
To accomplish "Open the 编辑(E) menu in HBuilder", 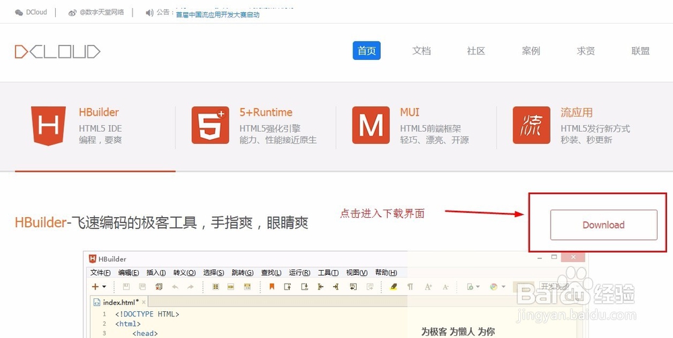I will coord(129,272).
